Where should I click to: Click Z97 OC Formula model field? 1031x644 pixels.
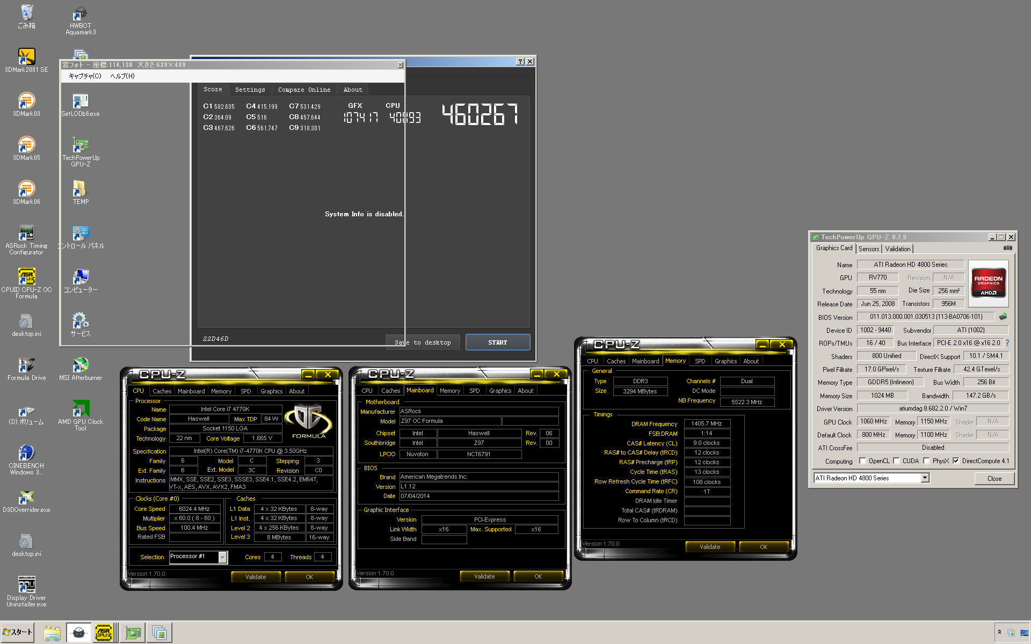450,421
